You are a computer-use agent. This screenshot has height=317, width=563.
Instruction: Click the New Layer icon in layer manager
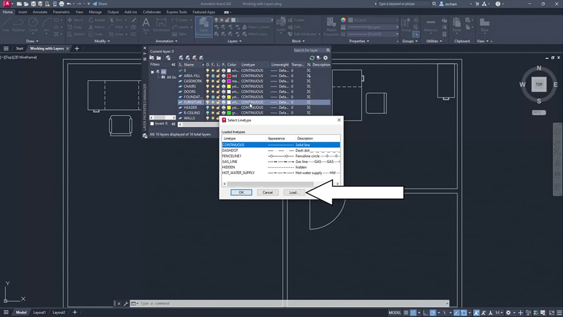(x=181, y=58)
